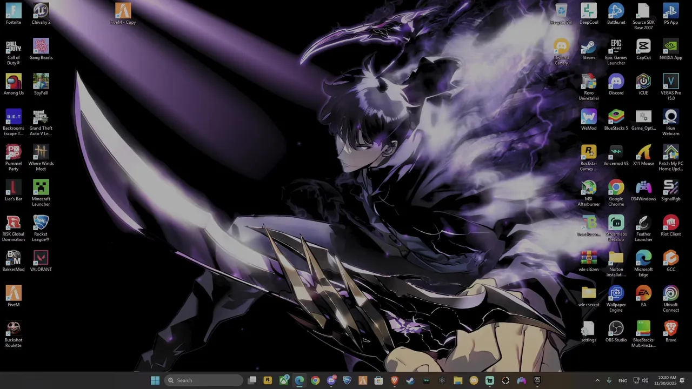Select the OBS Studio desktop shortcut
692x389 pixels.
click(616, 332)
